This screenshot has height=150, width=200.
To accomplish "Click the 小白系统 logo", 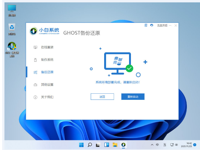I will [44, 31].
